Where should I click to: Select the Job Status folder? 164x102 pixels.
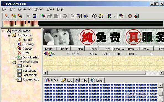pyautogui.click(x=25, y=35)
